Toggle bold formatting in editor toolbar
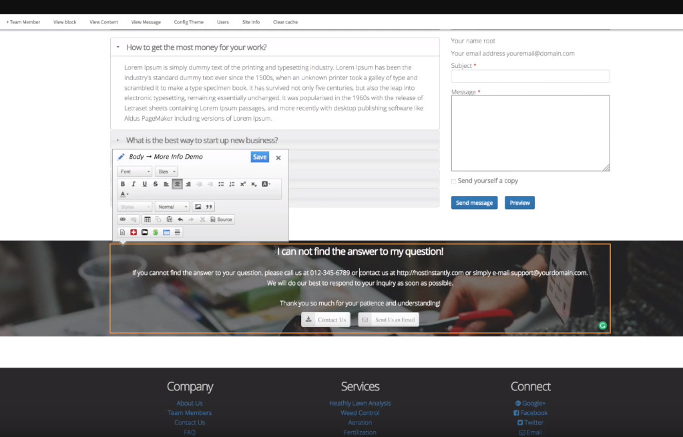The width and height of the screenshot is (683, 437). 123,184
